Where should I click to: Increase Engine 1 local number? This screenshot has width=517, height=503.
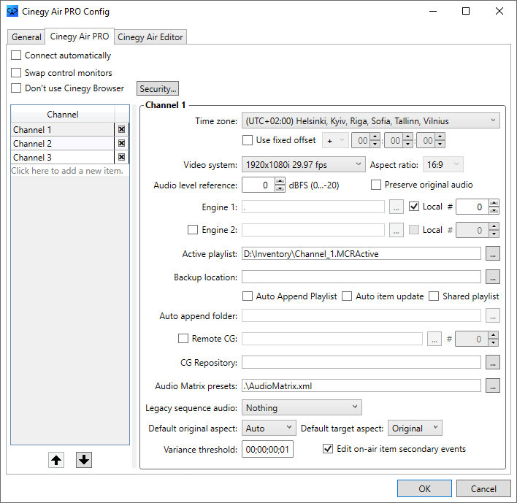tap(494, 203)
